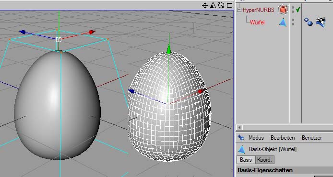Click the selected point handle on the cage
This screenshot has width=333, height=177.
click(x=59, y=40)
